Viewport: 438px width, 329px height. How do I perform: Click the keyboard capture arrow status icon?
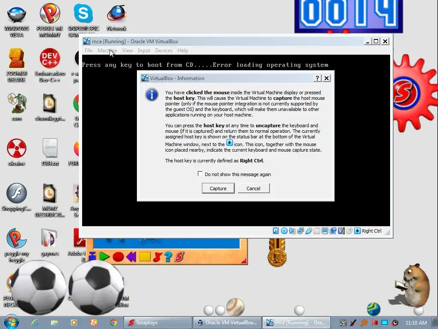click(x=357, y=231)
